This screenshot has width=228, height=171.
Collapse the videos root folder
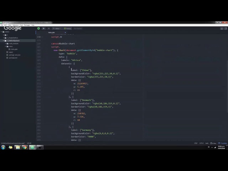(1, 32)
